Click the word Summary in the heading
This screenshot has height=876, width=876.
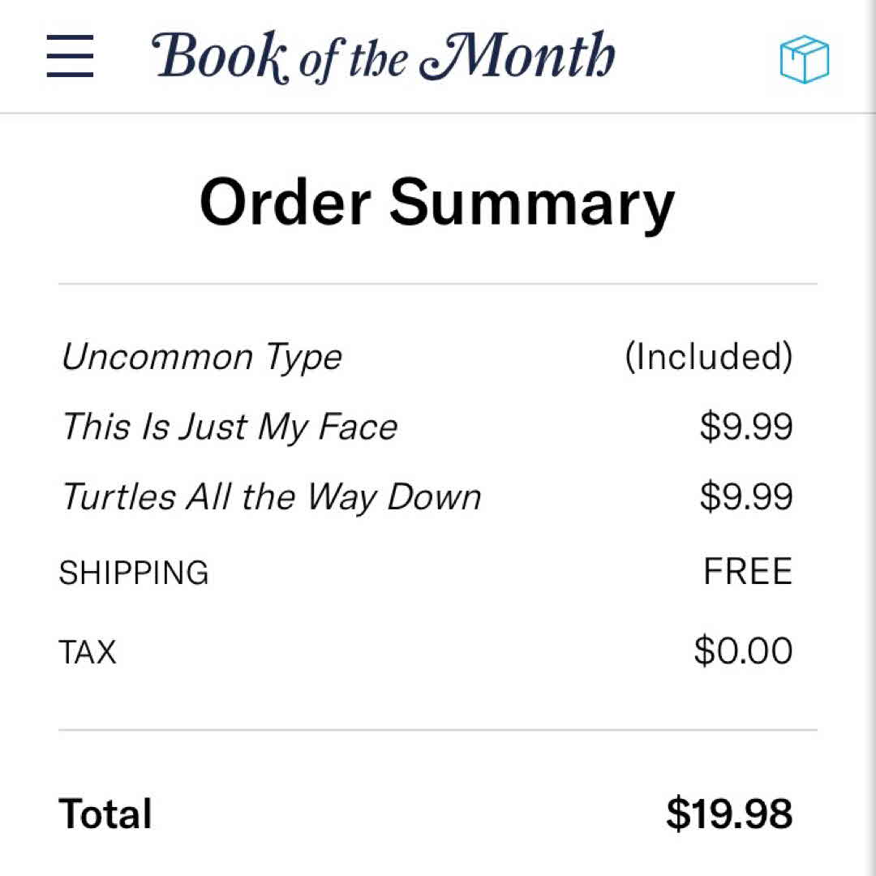[x=531, y=202]
